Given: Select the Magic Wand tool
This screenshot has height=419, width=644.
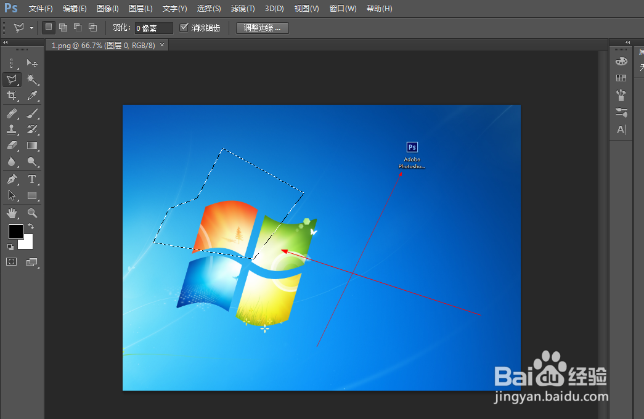Looking at the screenshot, I should [x=32, y=79].
